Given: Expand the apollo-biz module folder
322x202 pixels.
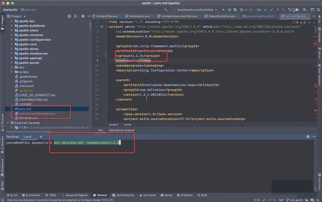Looking at the screenshot, I should [12, 21].
